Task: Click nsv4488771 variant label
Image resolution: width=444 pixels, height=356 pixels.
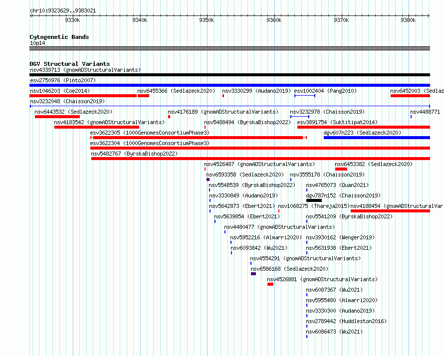Action: coord(425,112)
